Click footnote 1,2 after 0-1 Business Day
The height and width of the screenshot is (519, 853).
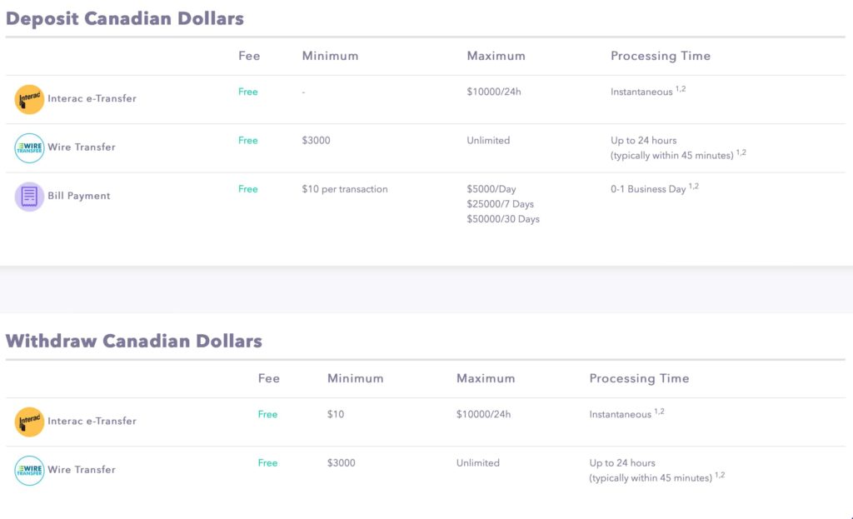click(694, 186)
